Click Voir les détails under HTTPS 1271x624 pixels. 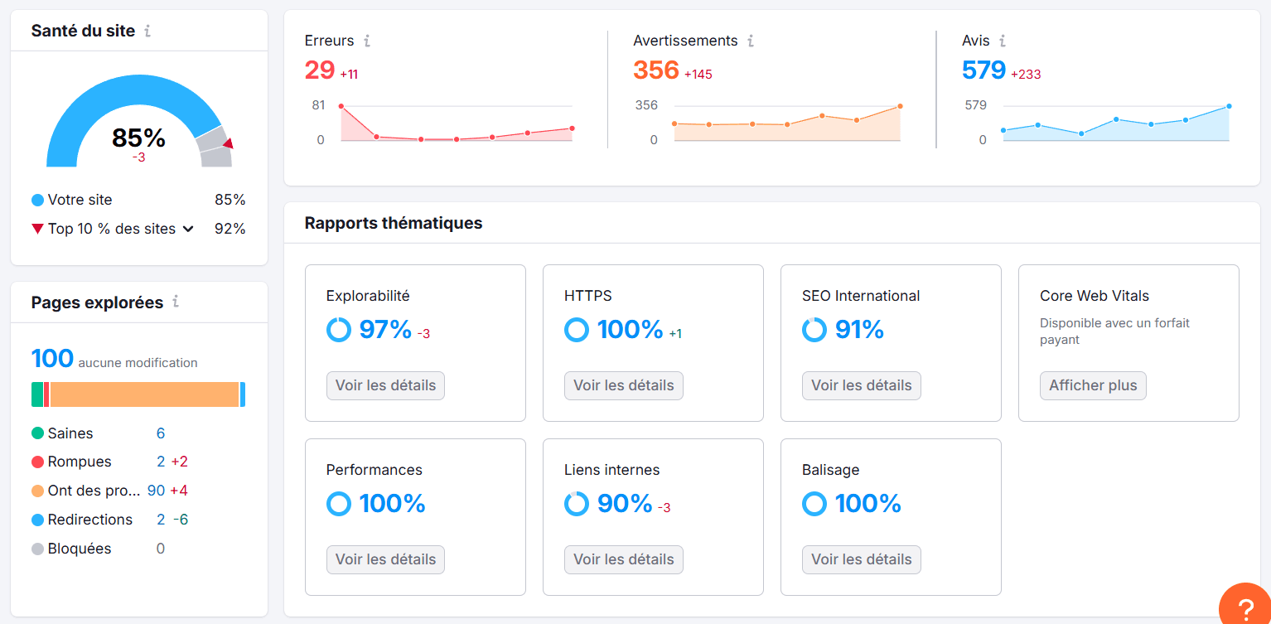[x=623, y=385]
